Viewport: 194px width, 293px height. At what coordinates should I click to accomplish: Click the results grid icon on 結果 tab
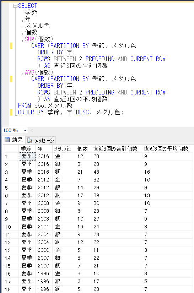tap(7, 140)
